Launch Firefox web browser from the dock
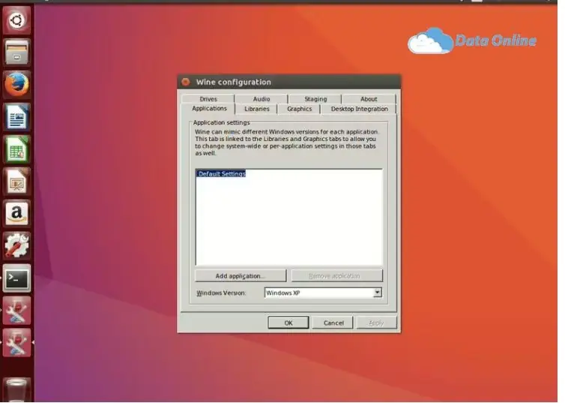This screenshot has width=565, height=403. (x=16, y=85)
